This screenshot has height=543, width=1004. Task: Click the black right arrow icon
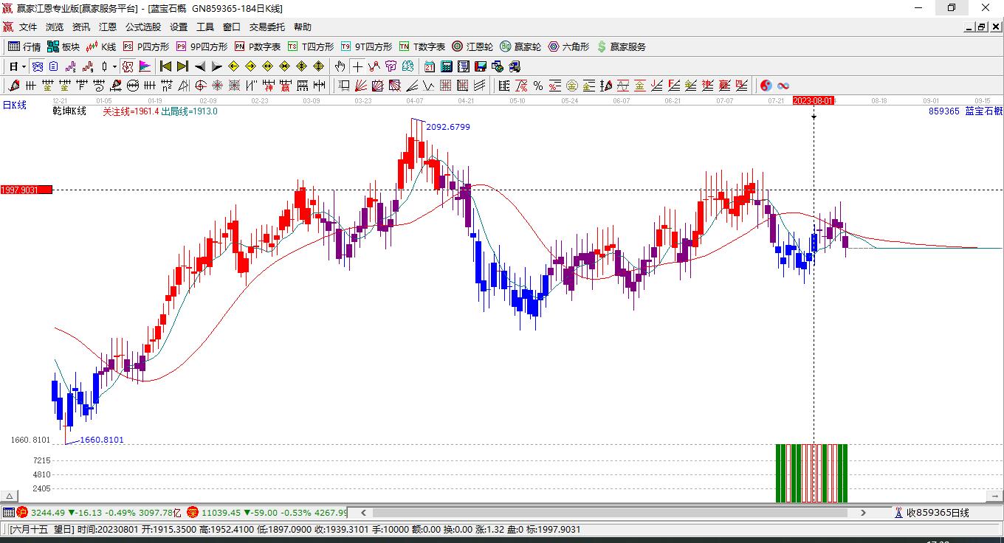coord(217,66)
